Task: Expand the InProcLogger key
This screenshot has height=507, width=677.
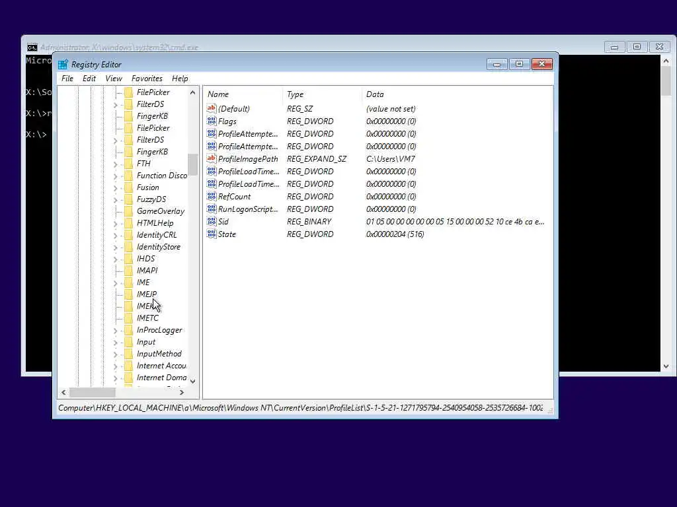Action: [x=115, y=331]
